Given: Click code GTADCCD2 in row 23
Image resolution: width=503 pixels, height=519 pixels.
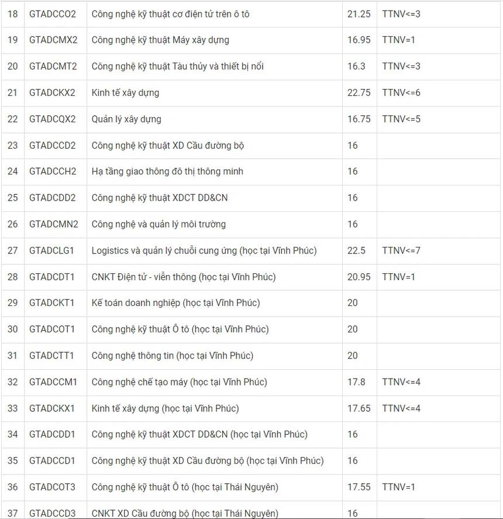Looking at the screenshot, I should (53, 146).
